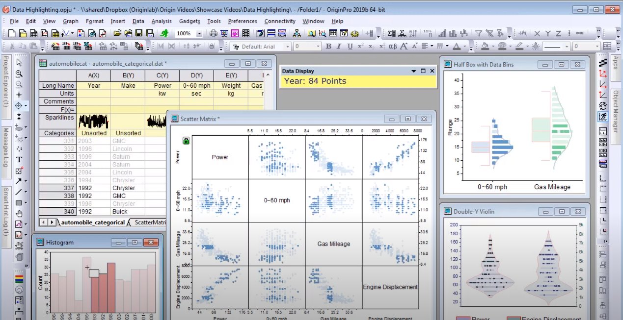Click the Recalculate running man icon

pyautogui.click(x=164, y=34)
